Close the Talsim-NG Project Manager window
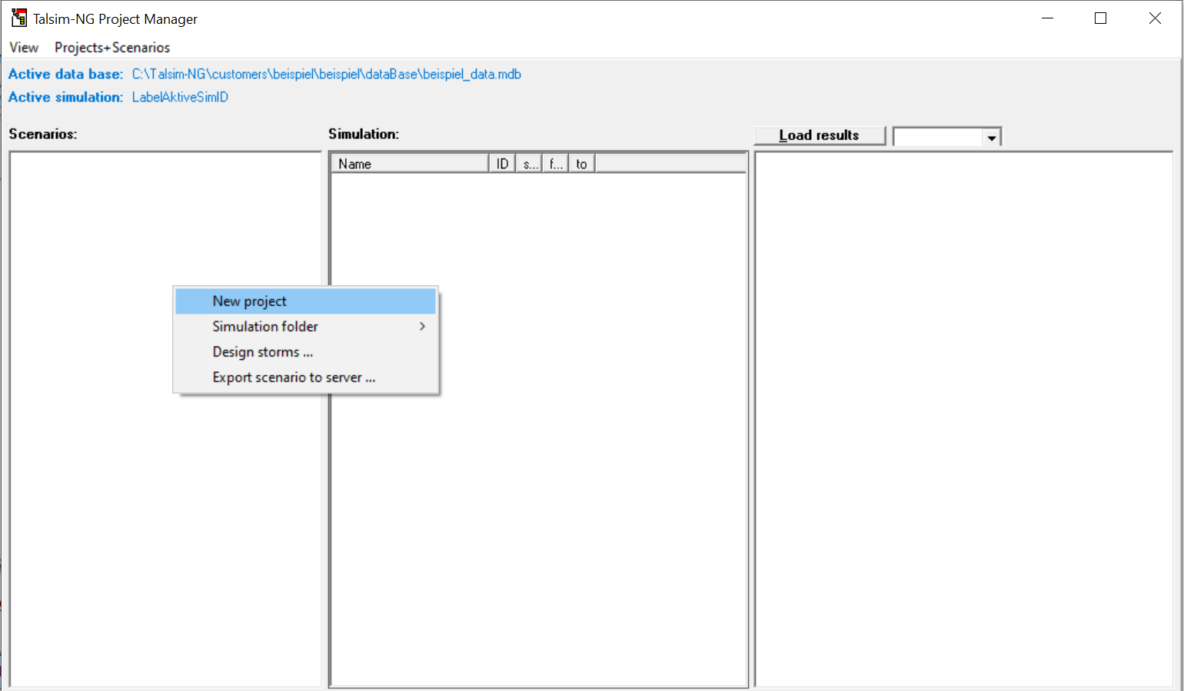 (x=1155, y=18)
